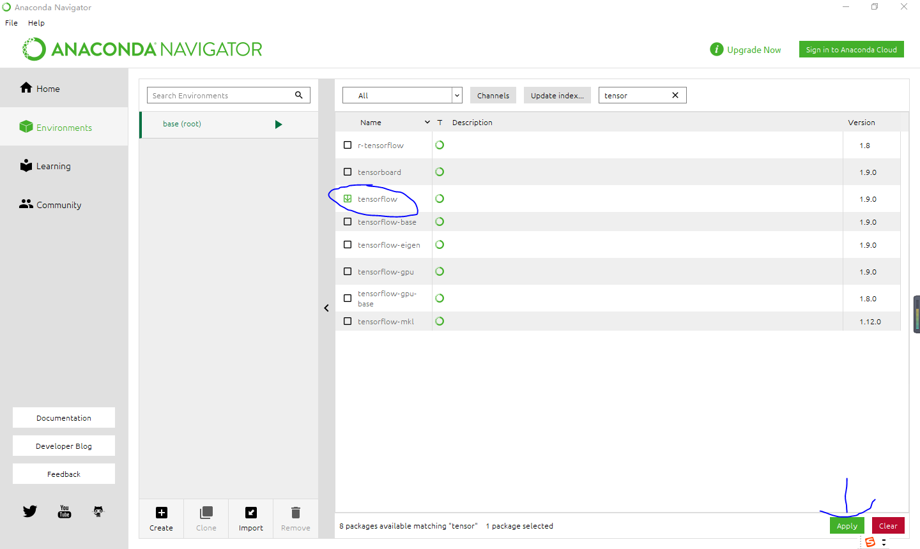The image size is (920, 549).
Task: Check the tensorflow-mkl package checkbox
Action: [348, 321]
